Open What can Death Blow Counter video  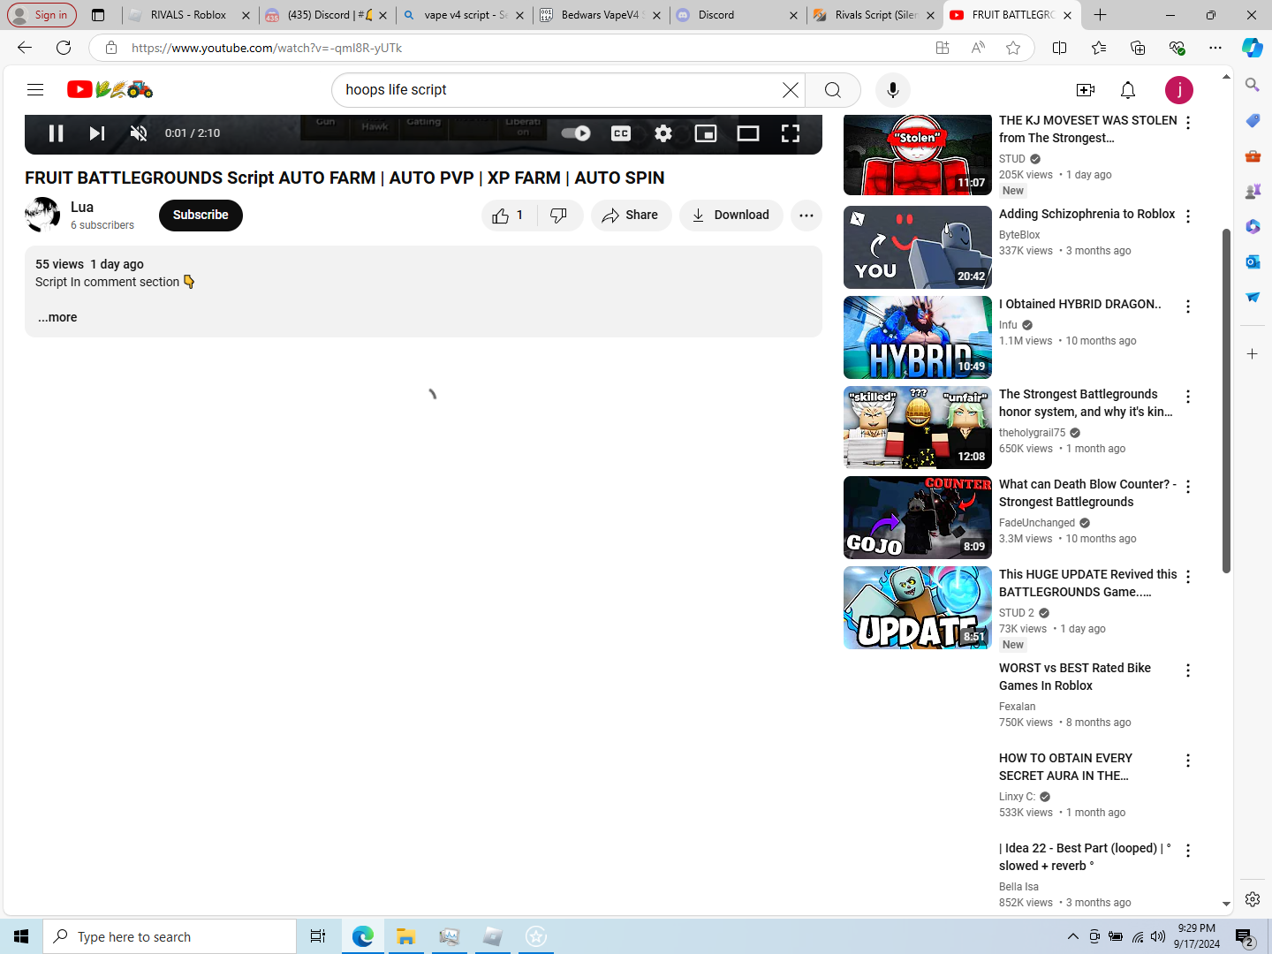coord(918,518)
